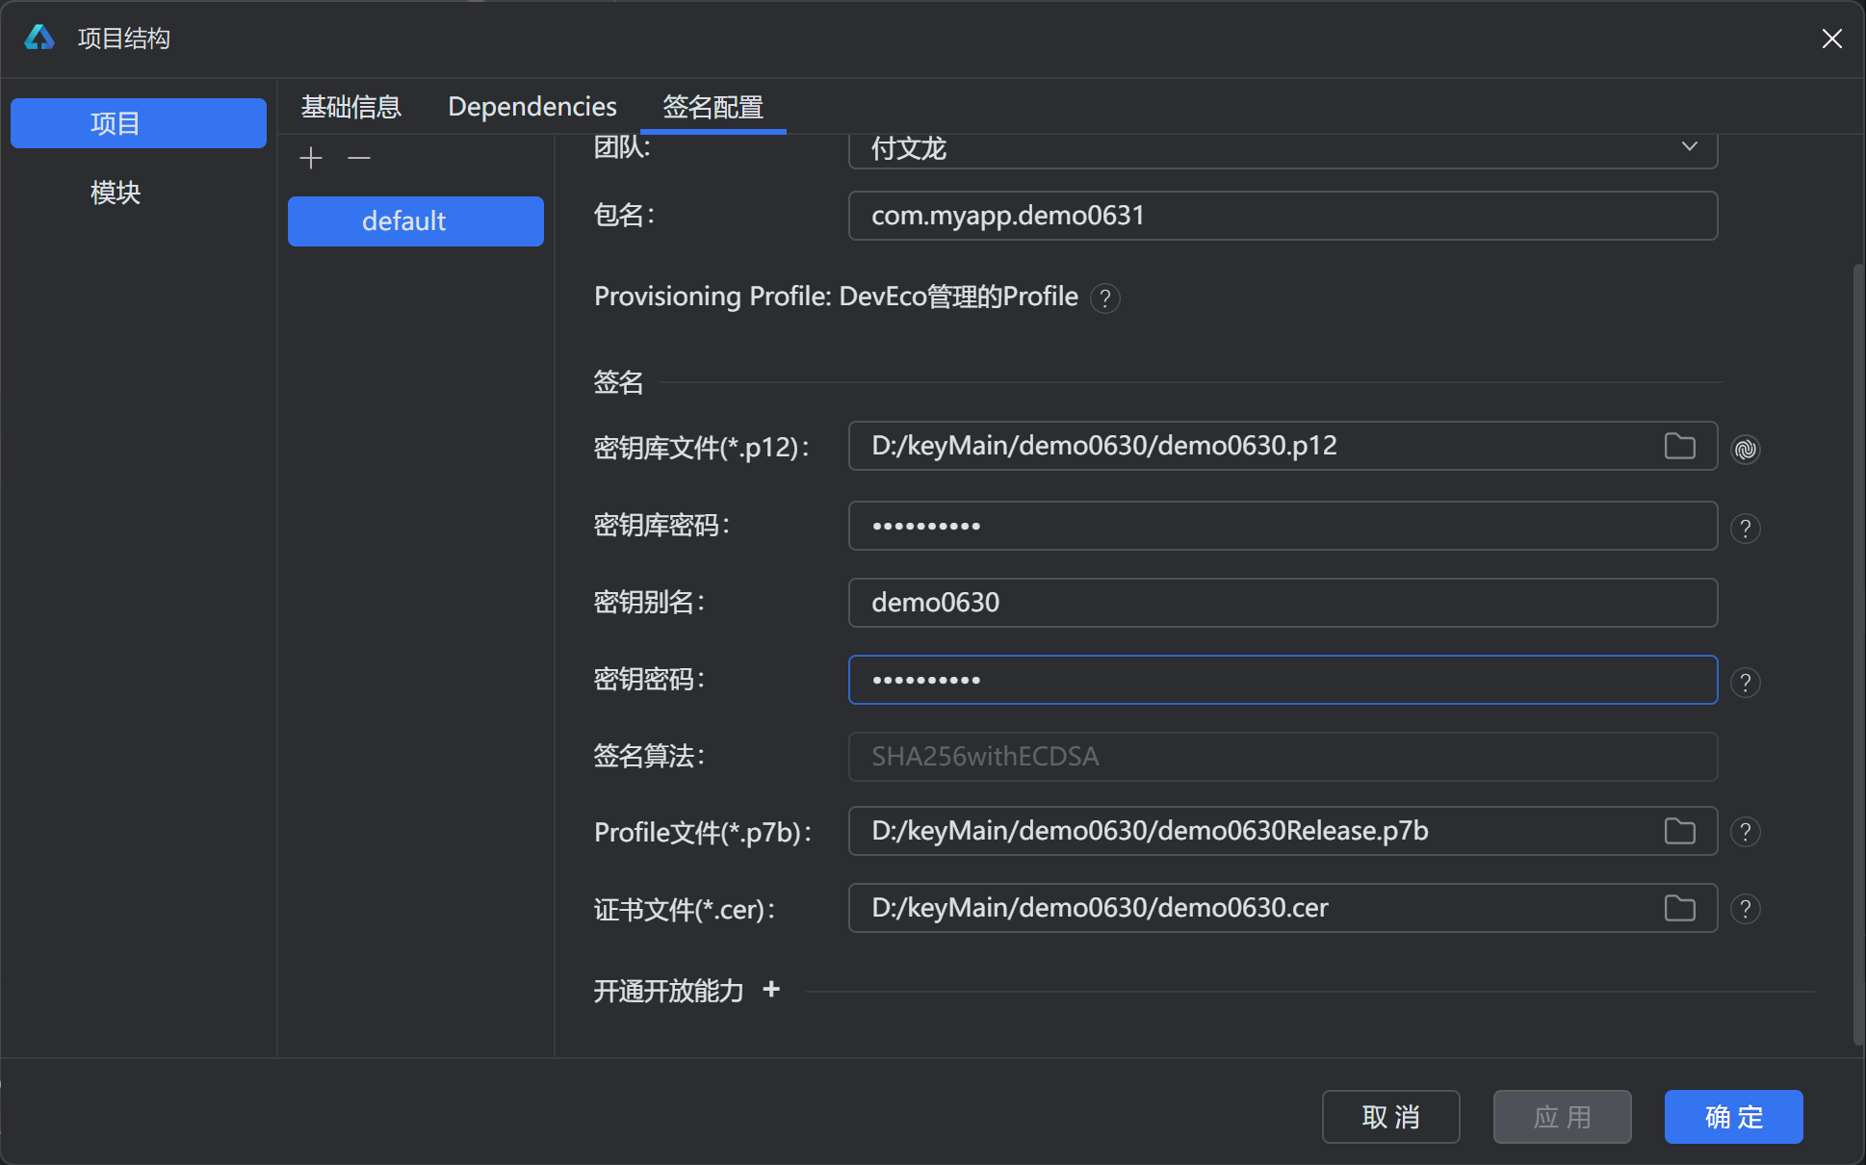Image resolution: width=1866 pixels, height=1165 pixels.
Task: Click the DevEco logo in title bar
Action: pyautogui.click(x=39, y=38)
